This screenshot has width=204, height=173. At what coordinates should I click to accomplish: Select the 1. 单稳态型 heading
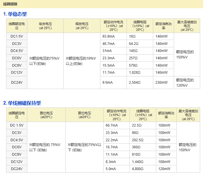[15, 14]
